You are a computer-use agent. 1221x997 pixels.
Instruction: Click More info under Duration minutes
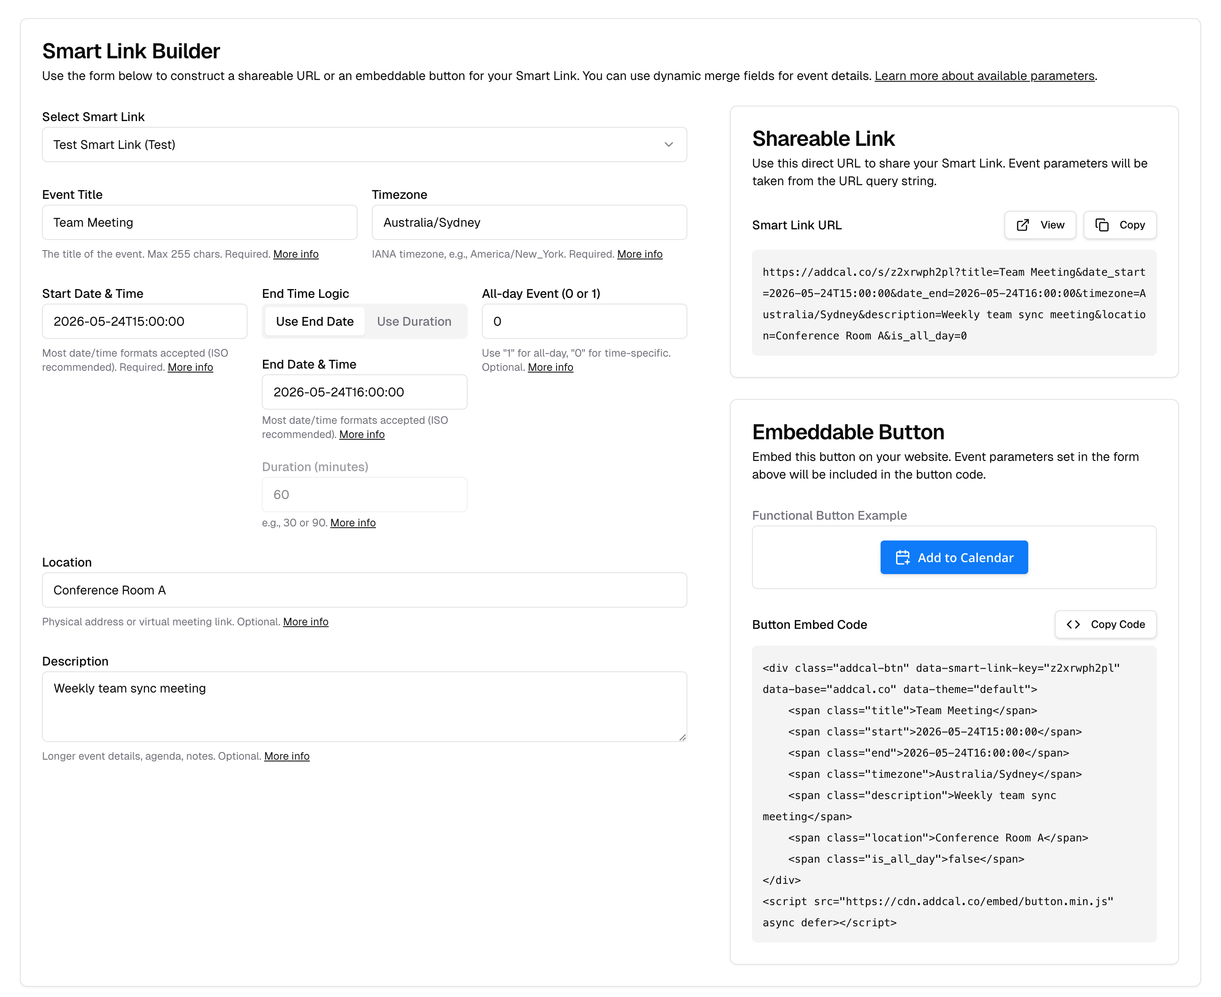352,523
